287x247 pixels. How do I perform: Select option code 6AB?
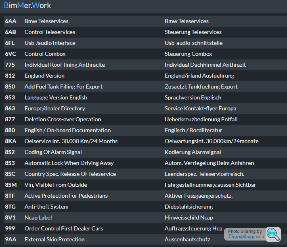pyautogui.click(x=10, y=32)
